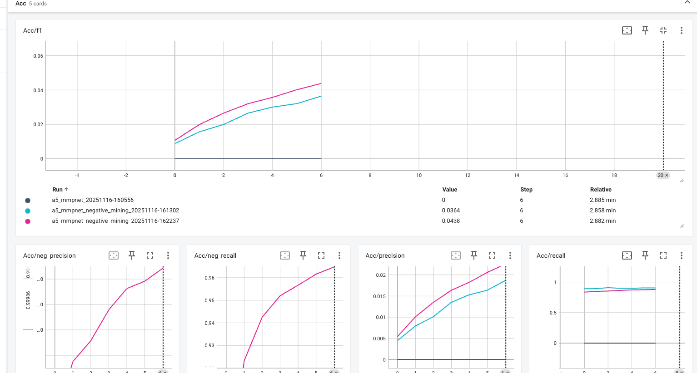Click pink color dot for run 162237

coord(28,221)
